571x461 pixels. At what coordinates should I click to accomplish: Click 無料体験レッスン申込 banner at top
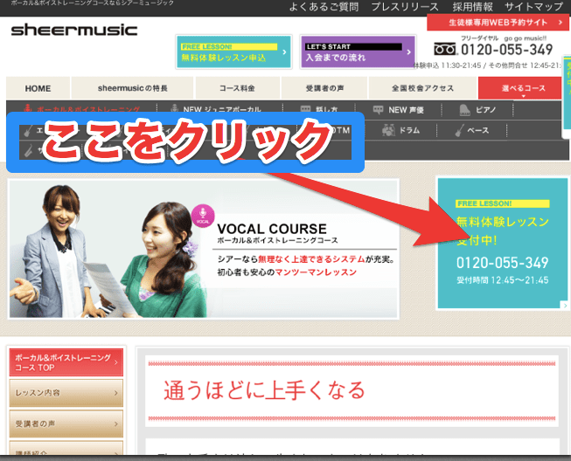click(x=233, y=52)
